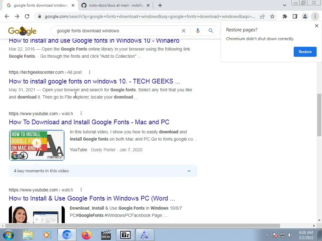Expand 4 key moments in this video
Image resolution: width=322 pixels, height=241 pixels.
(103, 171)
